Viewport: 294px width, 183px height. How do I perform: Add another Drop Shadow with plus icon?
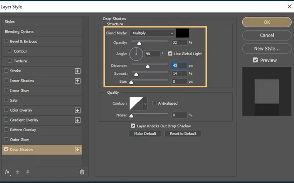point(78,150)
